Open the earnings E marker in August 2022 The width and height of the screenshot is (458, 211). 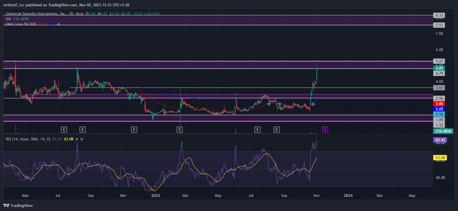(x=83, y=129)
